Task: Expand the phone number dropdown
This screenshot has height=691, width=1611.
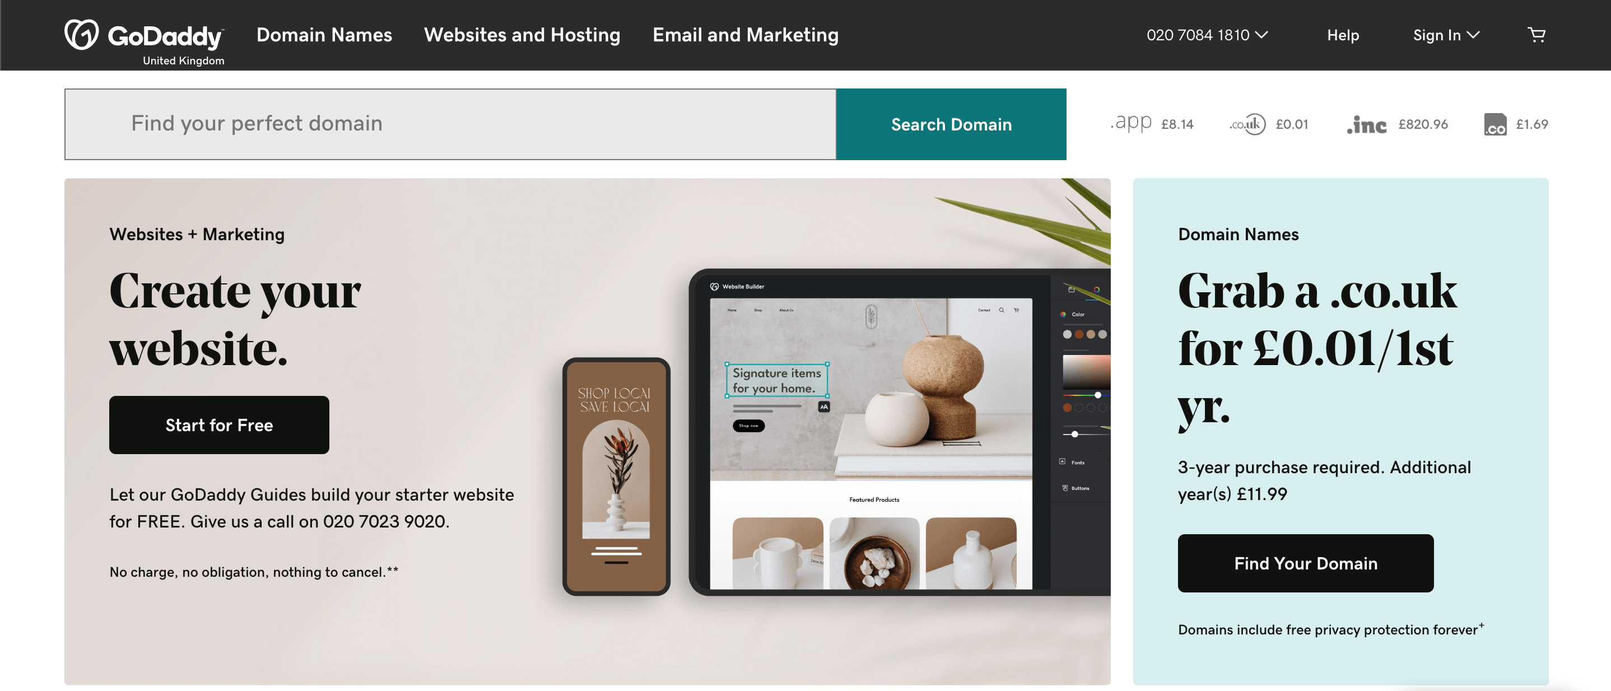Action: point(1208,34)
